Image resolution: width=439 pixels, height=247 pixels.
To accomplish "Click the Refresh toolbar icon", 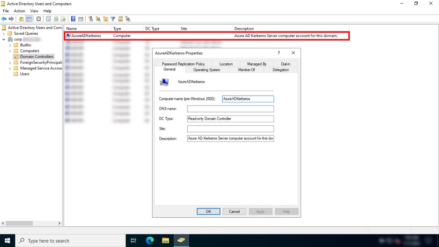I will click(x=56, y=19).
